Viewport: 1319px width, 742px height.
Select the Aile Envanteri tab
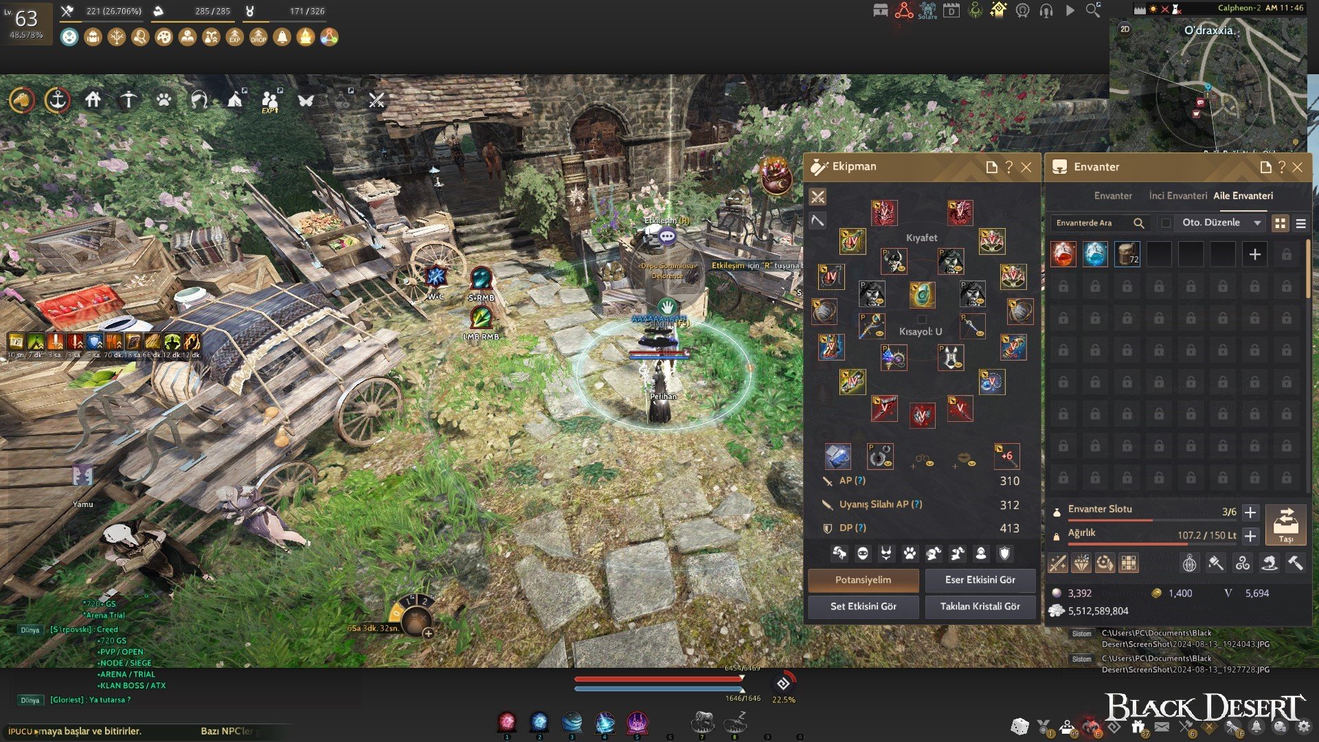click(x=1243, y=196)
